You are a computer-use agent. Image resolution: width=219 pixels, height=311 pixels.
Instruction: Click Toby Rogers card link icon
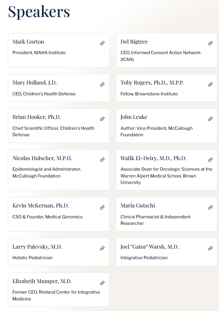[x=210, y=84]
